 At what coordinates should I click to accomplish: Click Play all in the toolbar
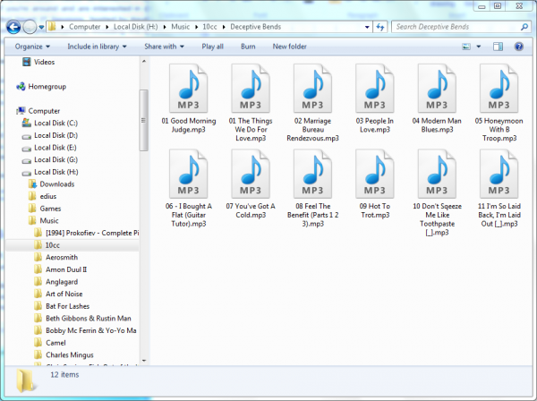tap(212, 47)
